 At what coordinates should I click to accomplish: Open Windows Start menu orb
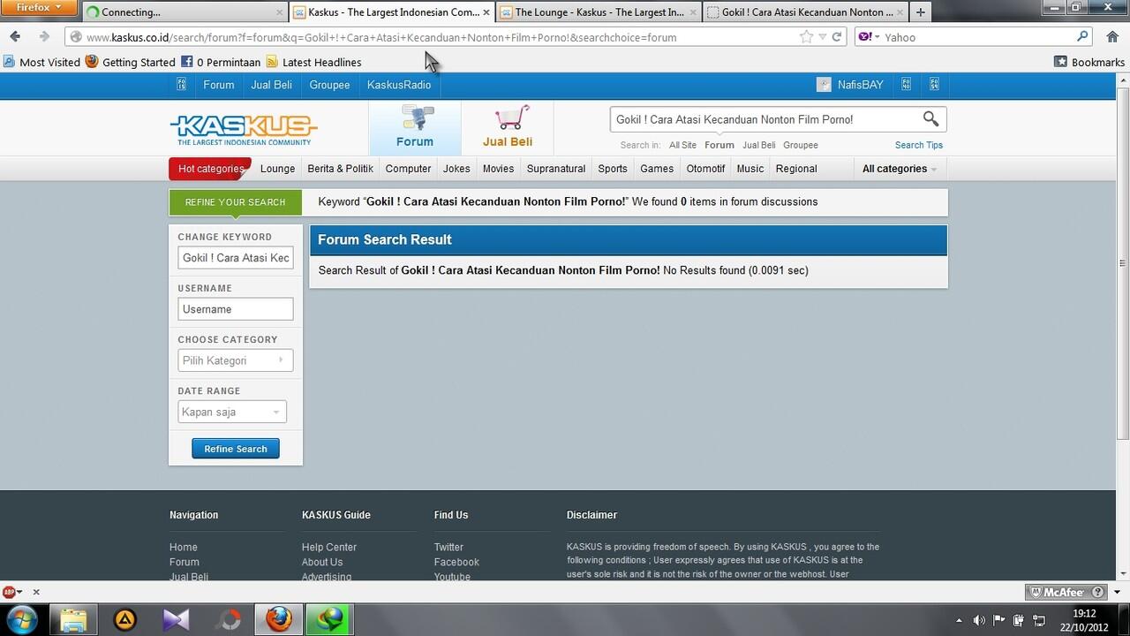click(22, 619)
